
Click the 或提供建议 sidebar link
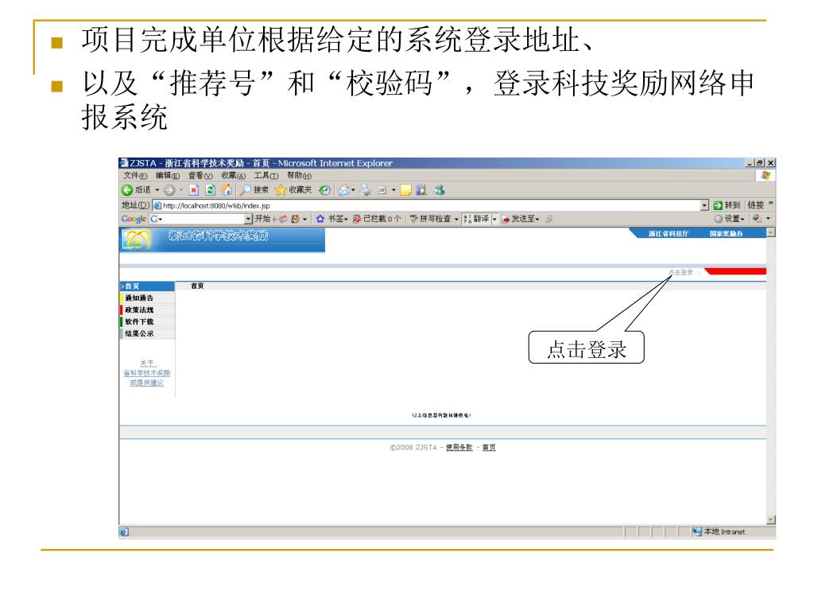pos(147,383)
